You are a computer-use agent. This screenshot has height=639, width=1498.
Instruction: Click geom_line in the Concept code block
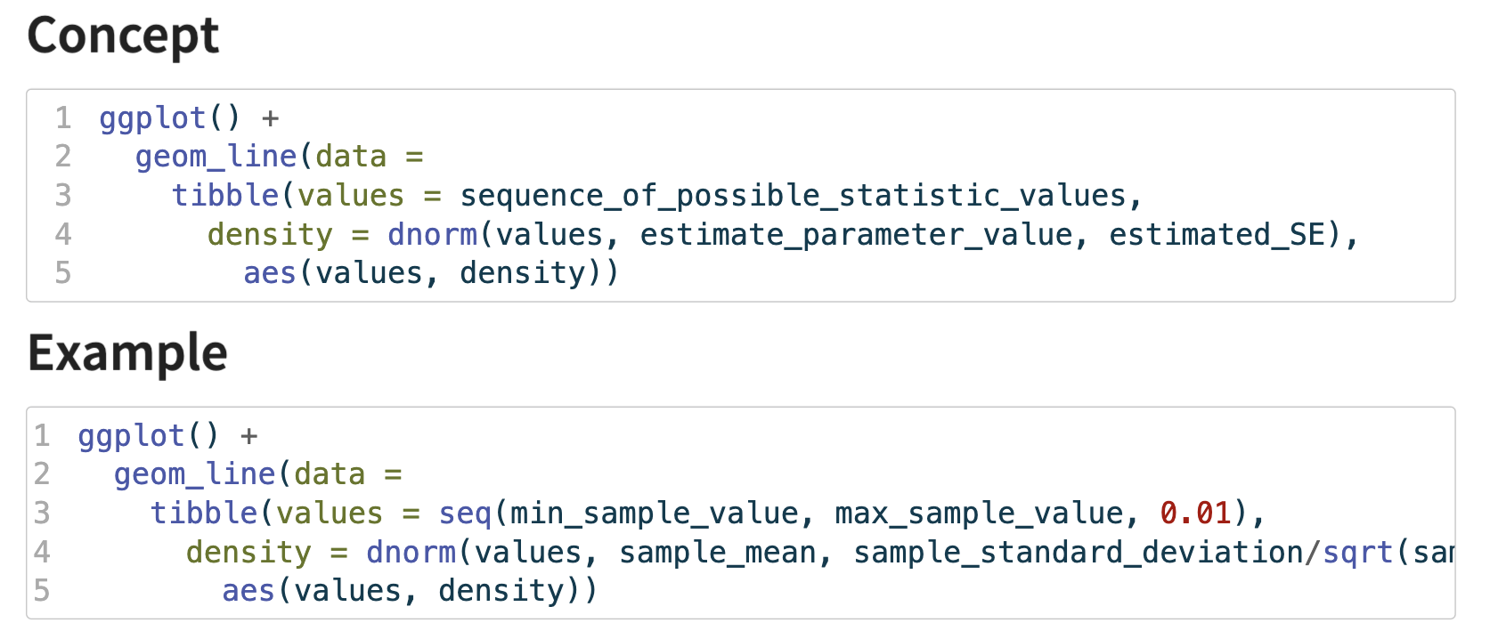point(216,157)
